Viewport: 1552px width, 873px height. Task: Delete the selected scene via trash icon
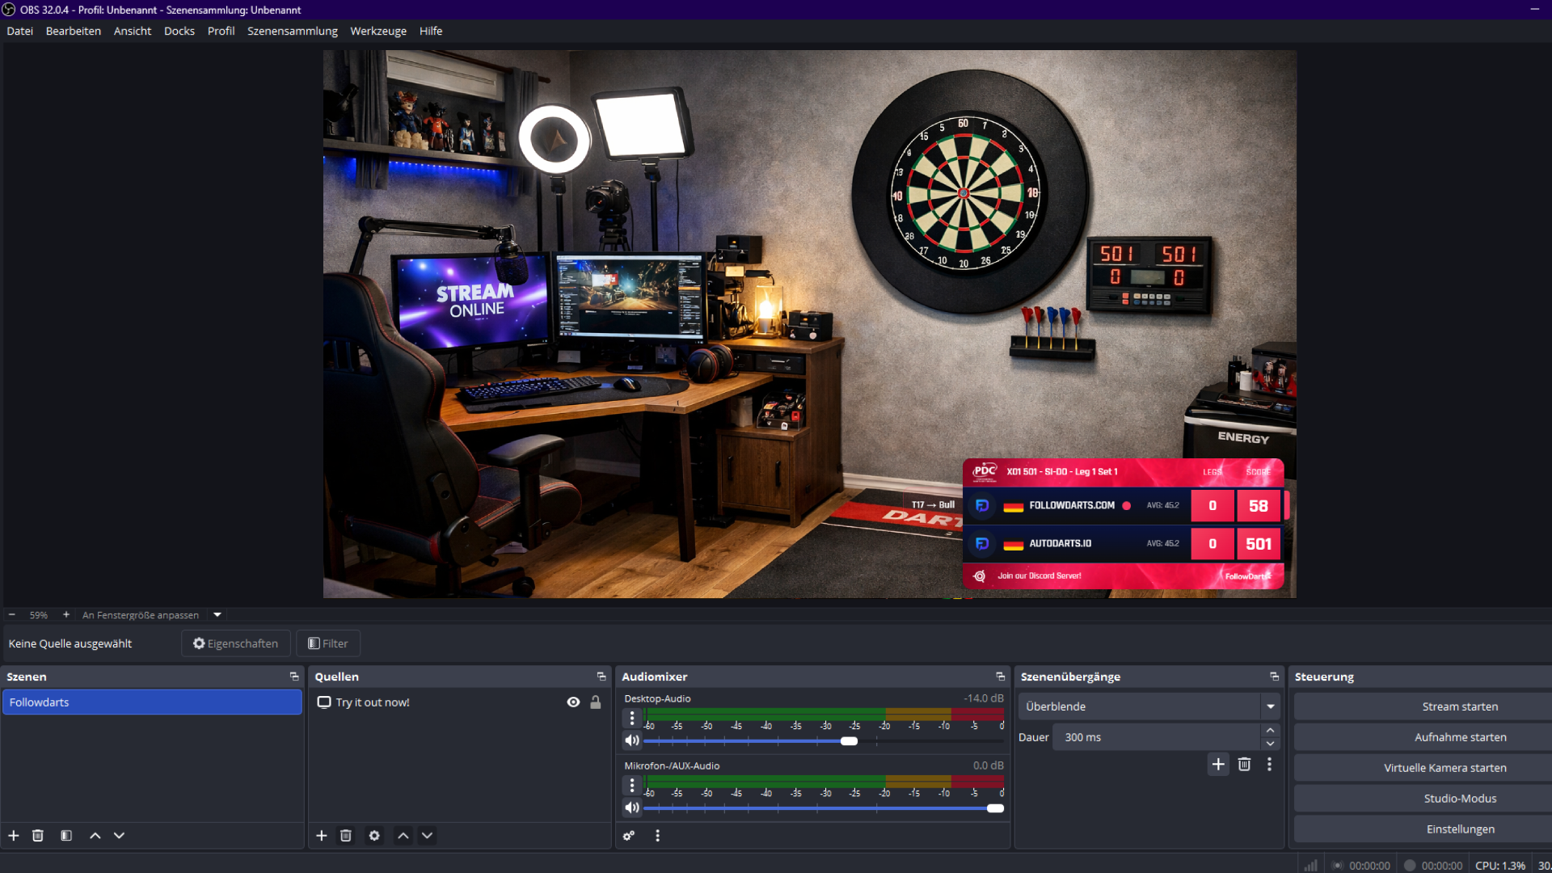(37, 835)
